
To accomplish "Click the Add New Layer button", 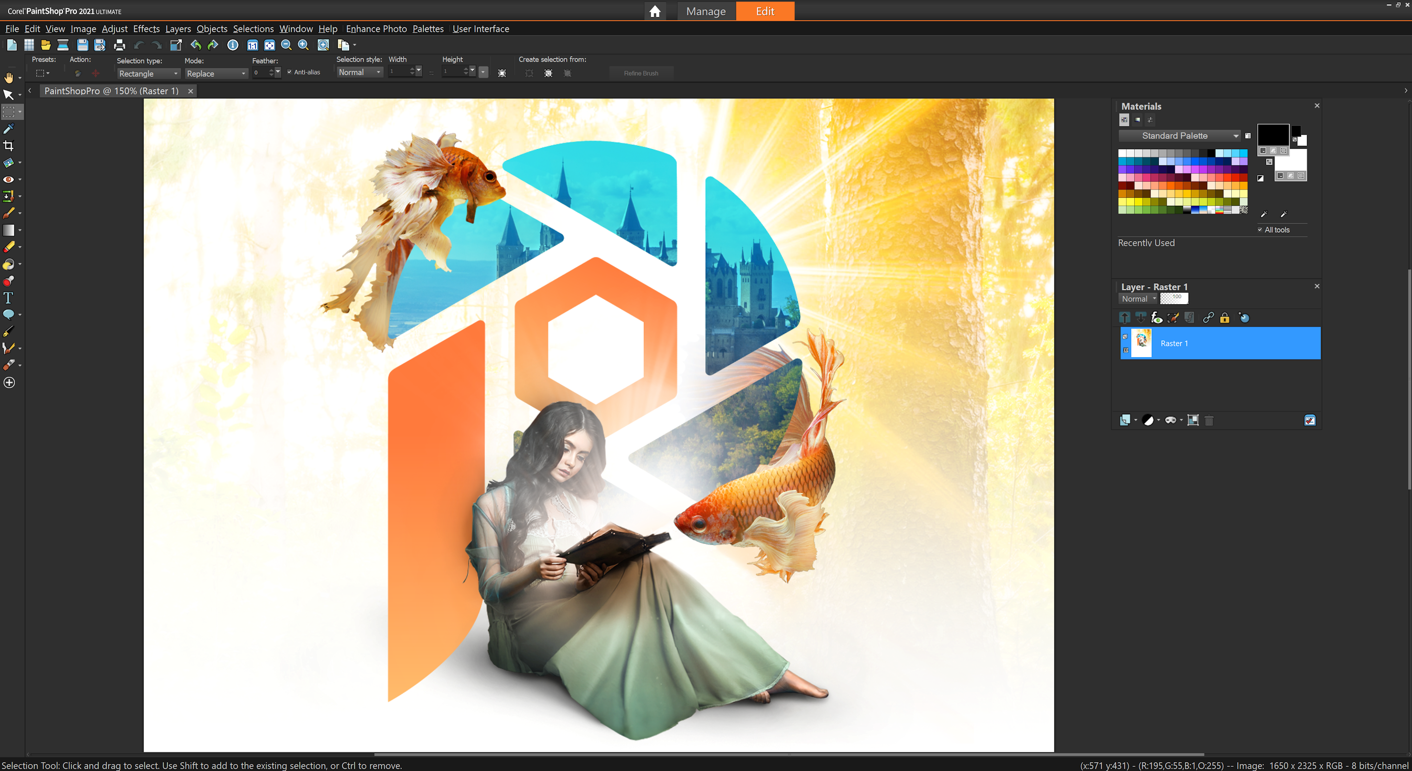I will [1124, 420].
